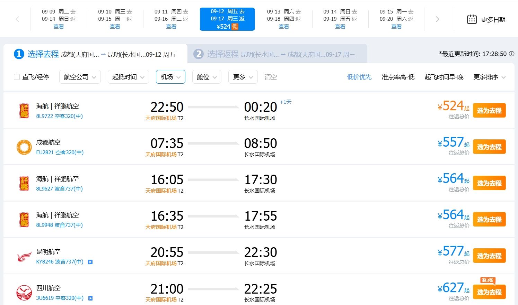Click flight number EU2821 空客320(中)
The height and width of the screenshot is (305, 518).
[x=60, y=152]
